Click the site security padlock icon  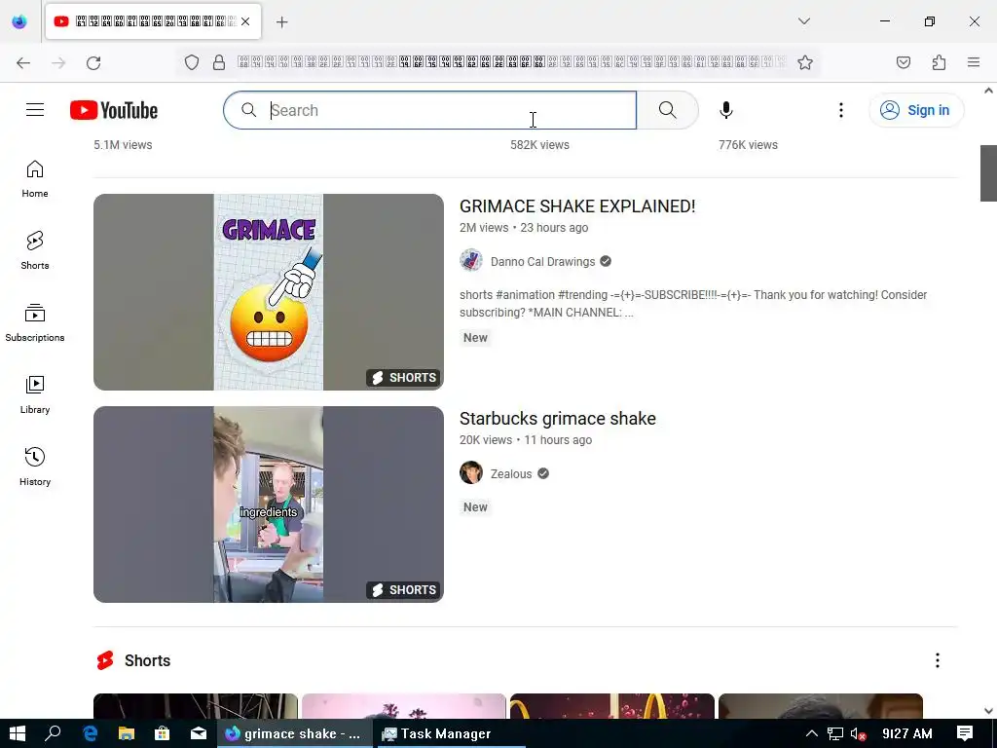coord(219,62)
